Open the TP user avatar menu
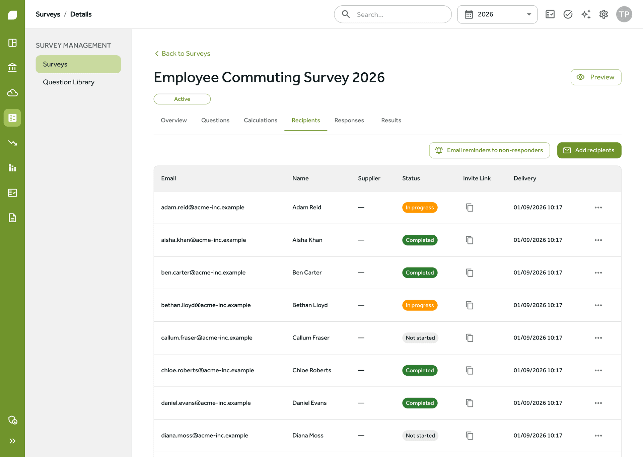Screen dimensions: 643x457 coord(624,14)
